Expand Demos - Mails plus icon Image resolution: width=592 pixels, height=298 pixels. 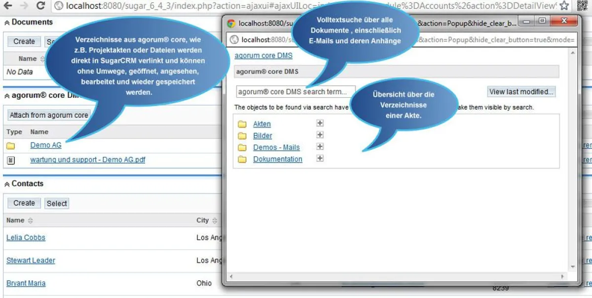tap(320, 147)
